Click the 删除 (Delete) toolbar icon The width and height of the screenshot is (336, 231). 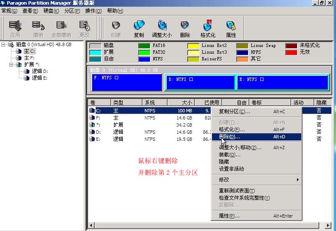(x=185, y=29)
